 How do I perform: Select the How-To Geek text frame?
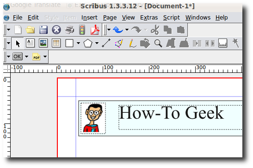(x=180, y=117)
